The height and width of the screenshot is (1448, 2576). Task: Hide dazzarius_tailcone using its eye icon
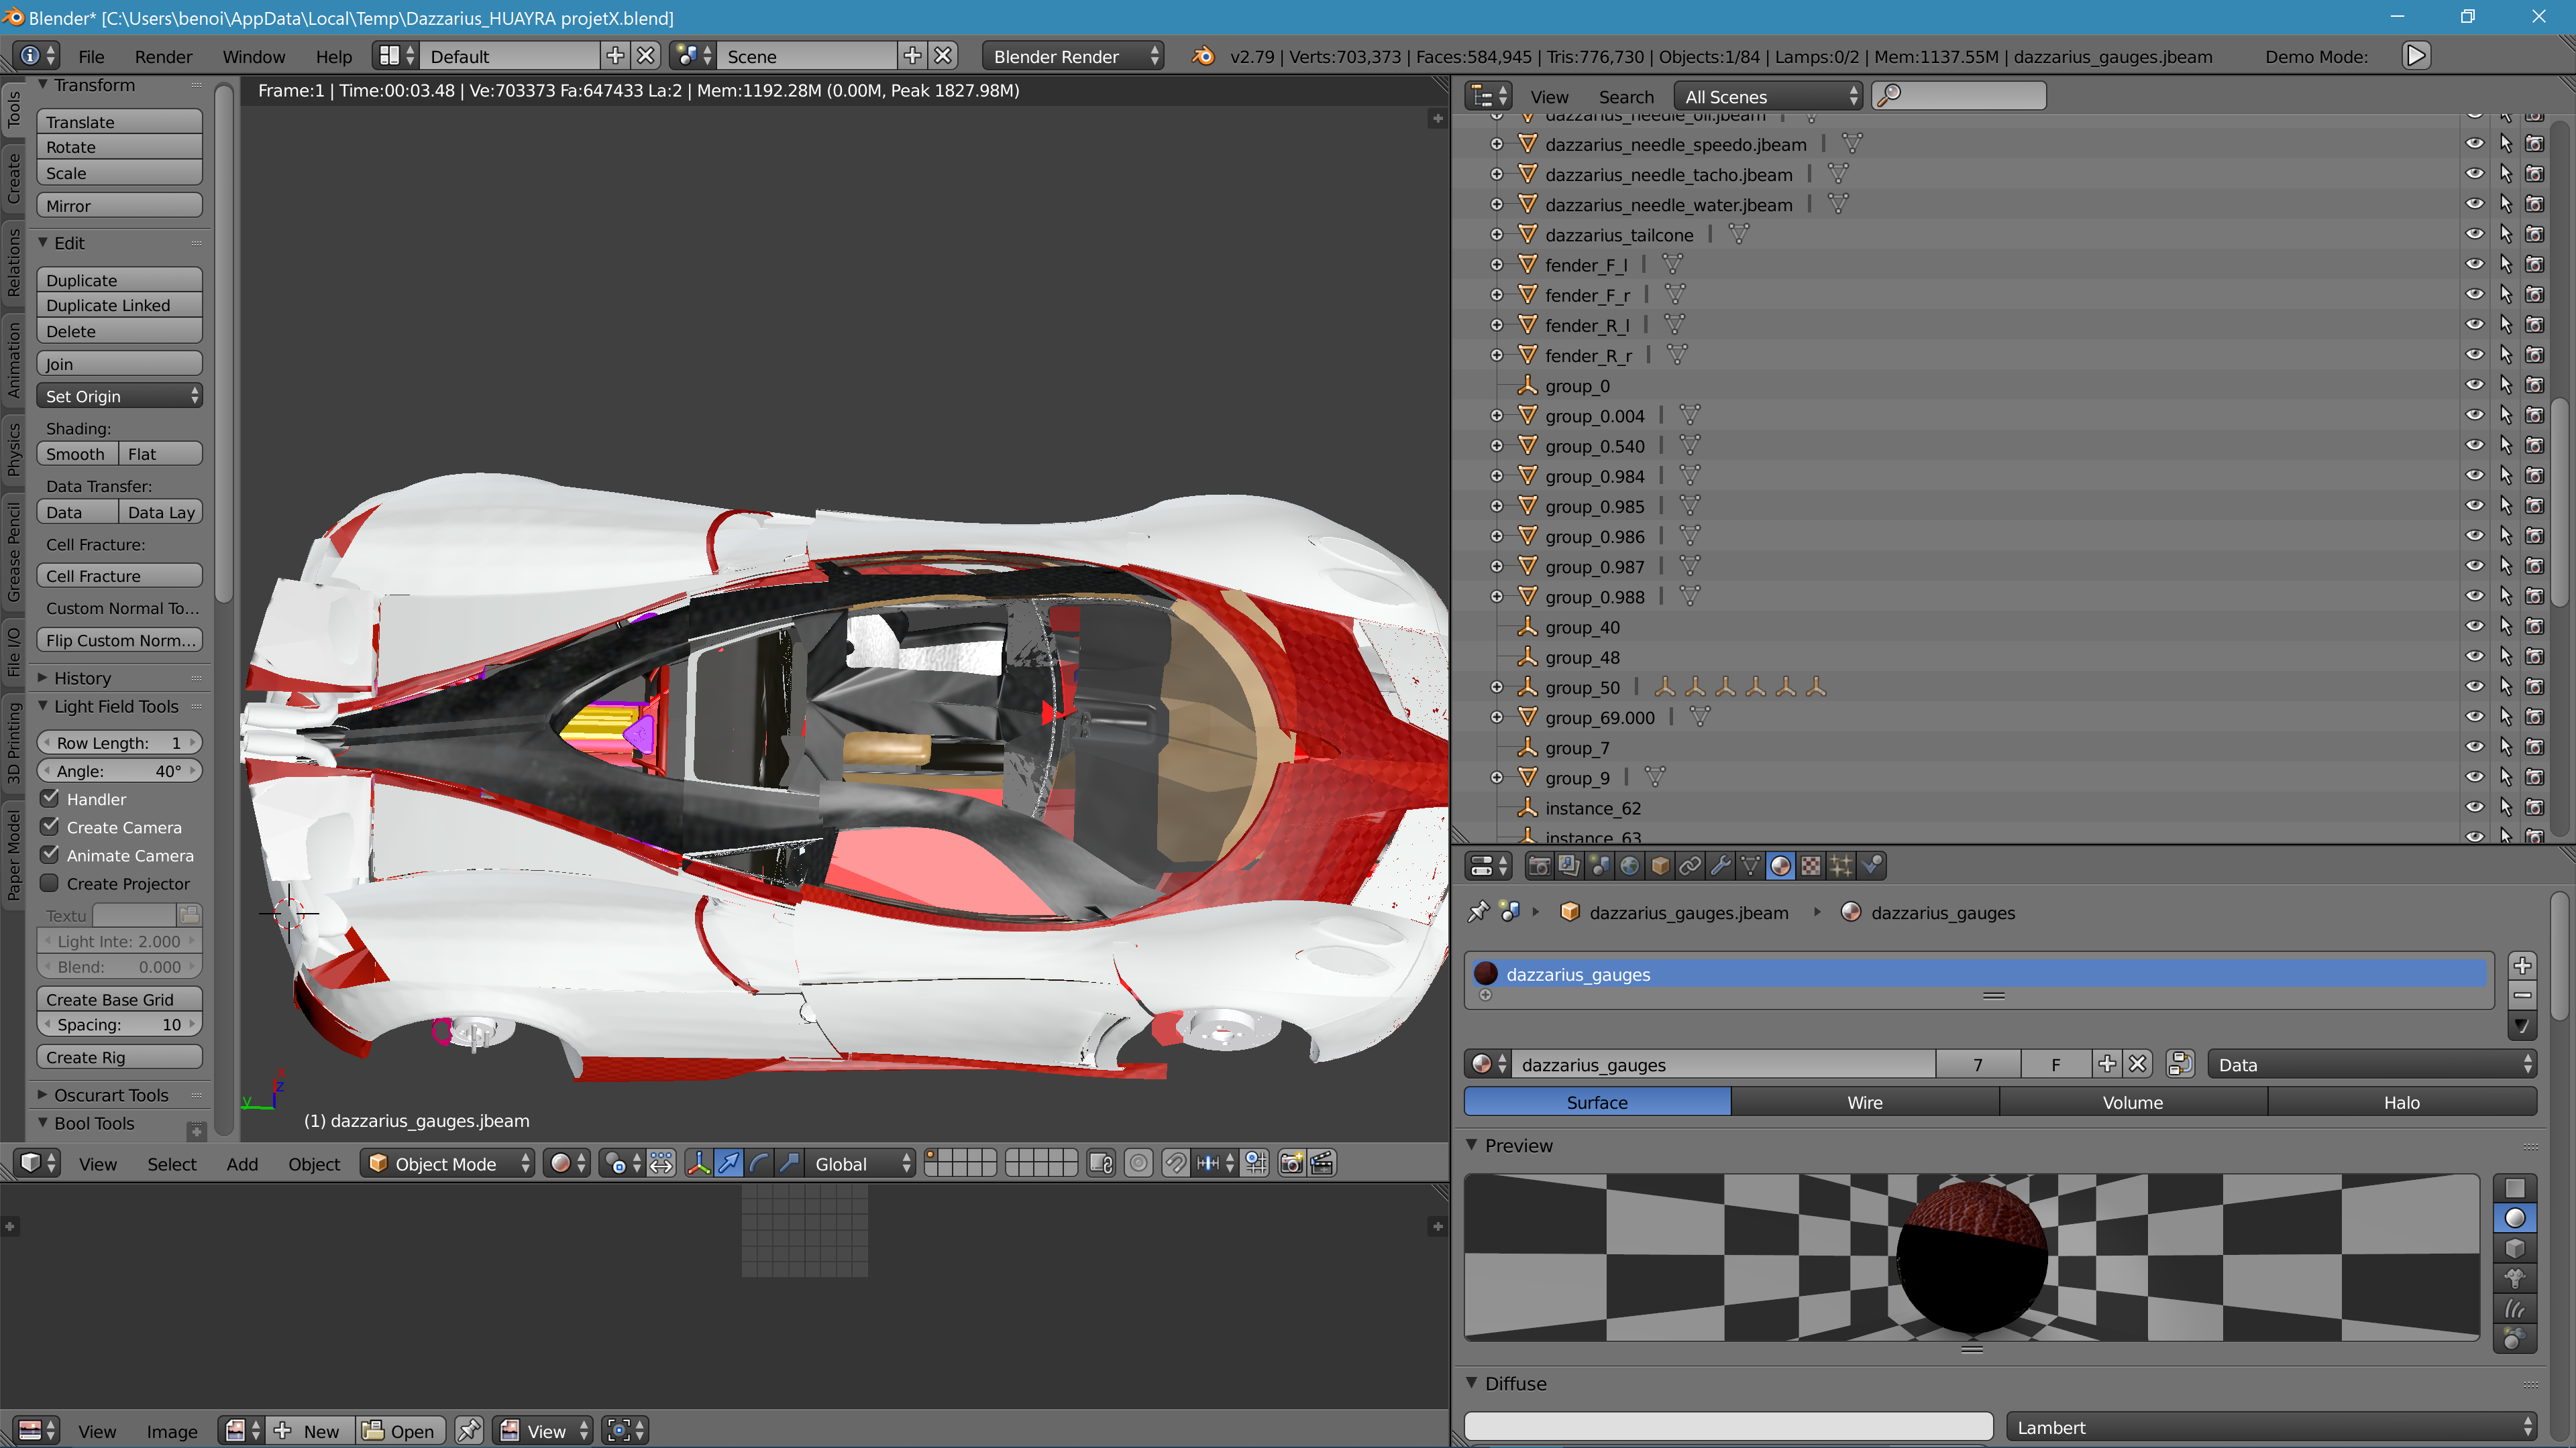pyautogui.click(x=2474, y=235)
